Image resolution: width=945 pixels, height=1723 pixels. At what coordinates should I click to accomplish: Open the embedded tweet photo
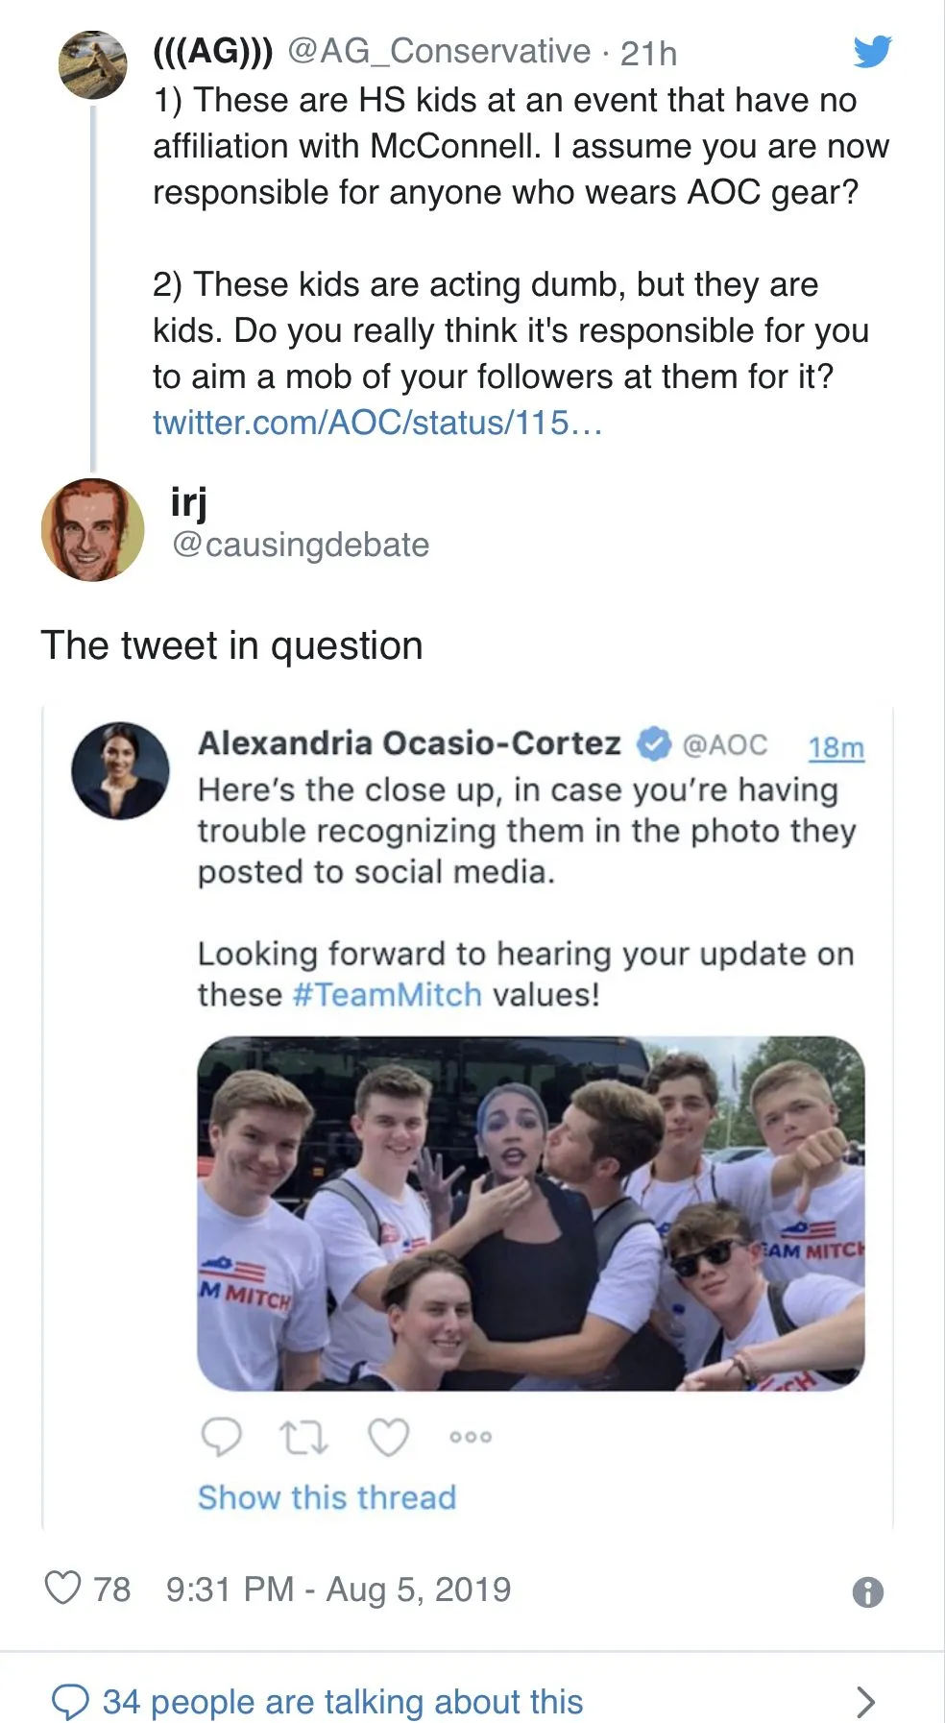[530, 1213]
